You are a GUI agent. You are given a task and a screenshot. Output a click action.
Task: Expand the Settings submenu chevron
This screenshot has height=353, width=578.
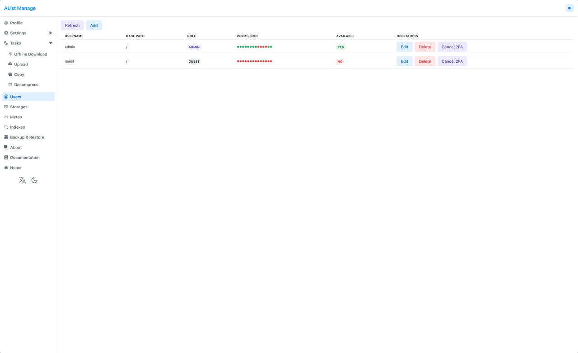coord(50,33)
